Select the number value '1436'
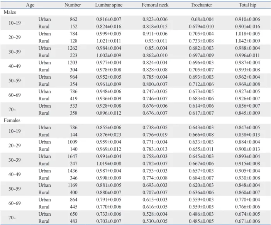This screenshot has height=225, width=271. coord(73,171)
